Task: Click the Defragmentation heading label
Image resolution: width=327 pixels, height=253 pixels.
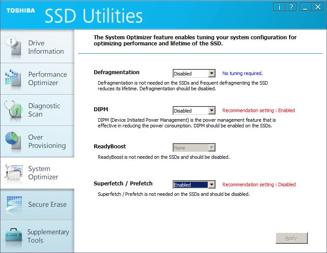Action: coord(116,72)
